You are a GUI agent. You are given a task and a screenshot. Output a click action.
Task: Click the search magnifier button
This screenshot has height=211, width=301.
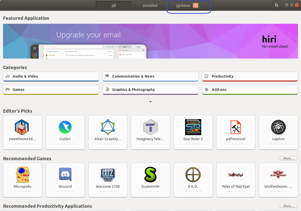pyautogui.click(x=276, y=5)
